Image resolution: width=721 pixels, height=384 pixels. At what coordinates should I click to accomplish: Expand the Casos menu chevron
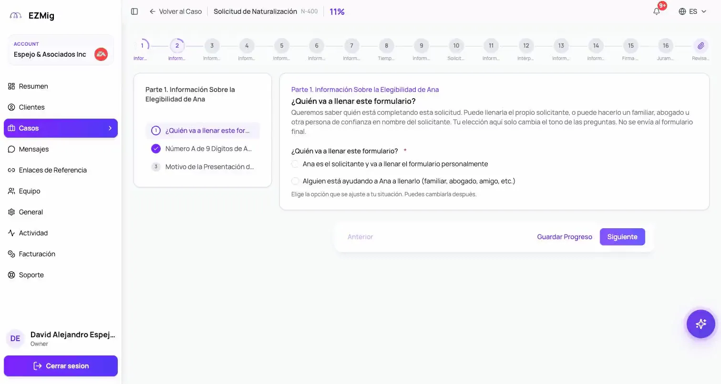click(x=110, y=128)
